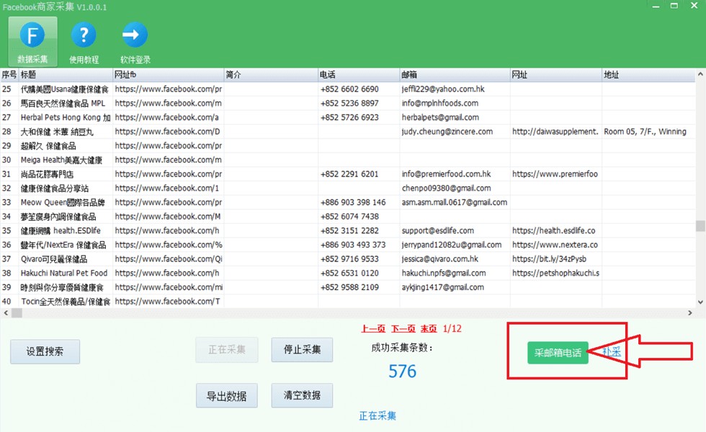This screenshot has height=432, width=706.
Task: Click the 地址 column header
Action: tap(648, 75)
